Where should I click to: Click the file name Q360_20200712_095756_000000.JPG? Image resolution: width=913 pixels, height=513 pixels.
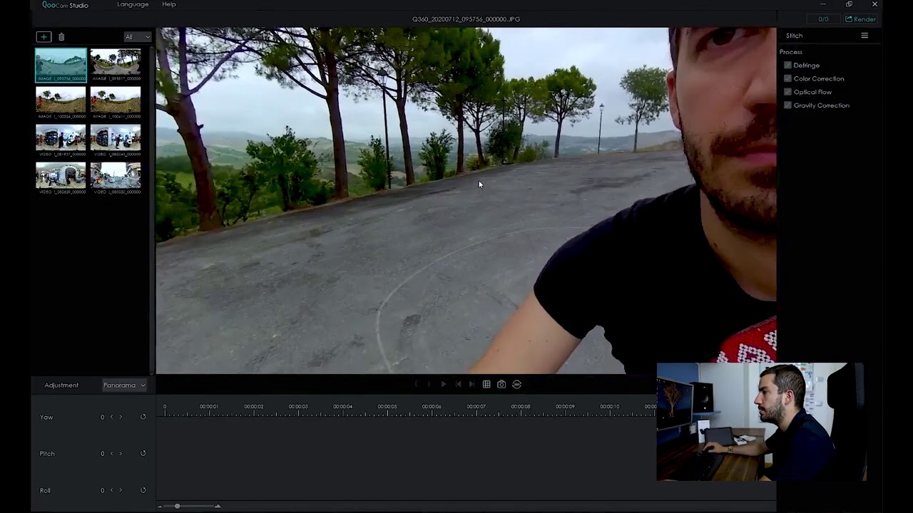tap(466, 19)
